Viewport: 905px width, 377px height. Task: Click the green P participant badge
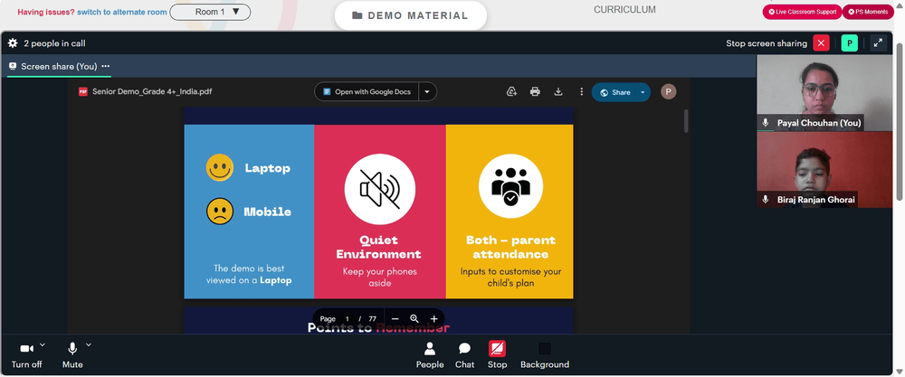pos(849,43)
